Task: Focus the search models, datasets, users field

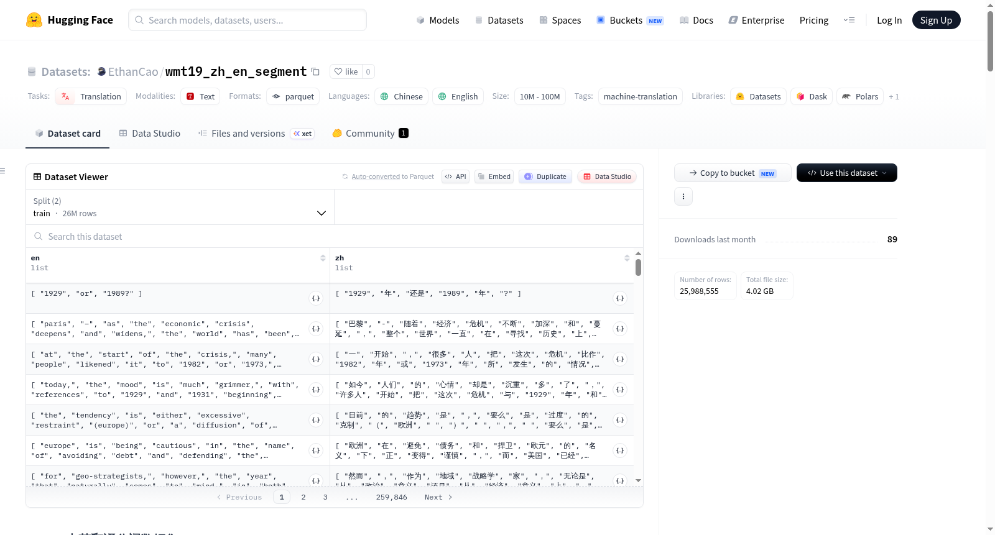Action: coord(248,20)
